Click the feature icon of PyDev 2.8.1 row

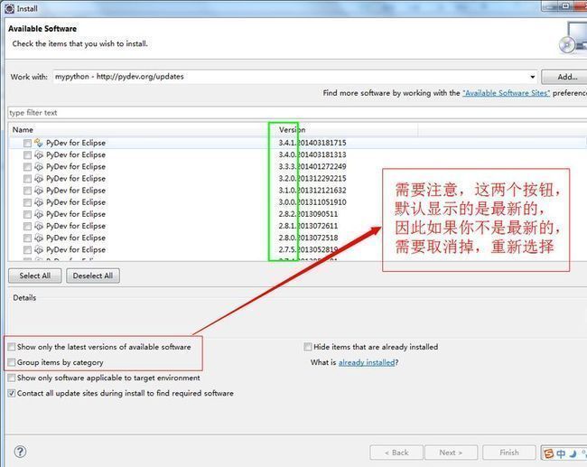(x=39, y=226)
